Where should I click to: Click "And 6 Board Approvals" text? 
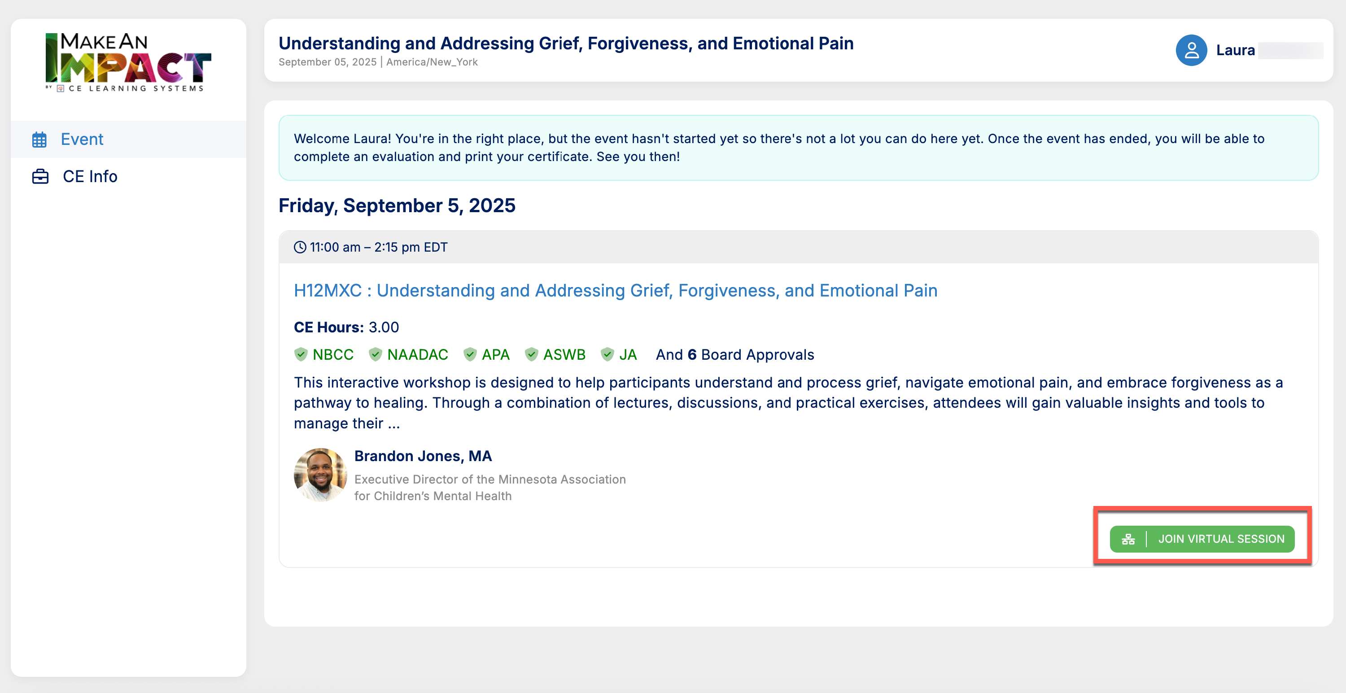coord(734,355)
